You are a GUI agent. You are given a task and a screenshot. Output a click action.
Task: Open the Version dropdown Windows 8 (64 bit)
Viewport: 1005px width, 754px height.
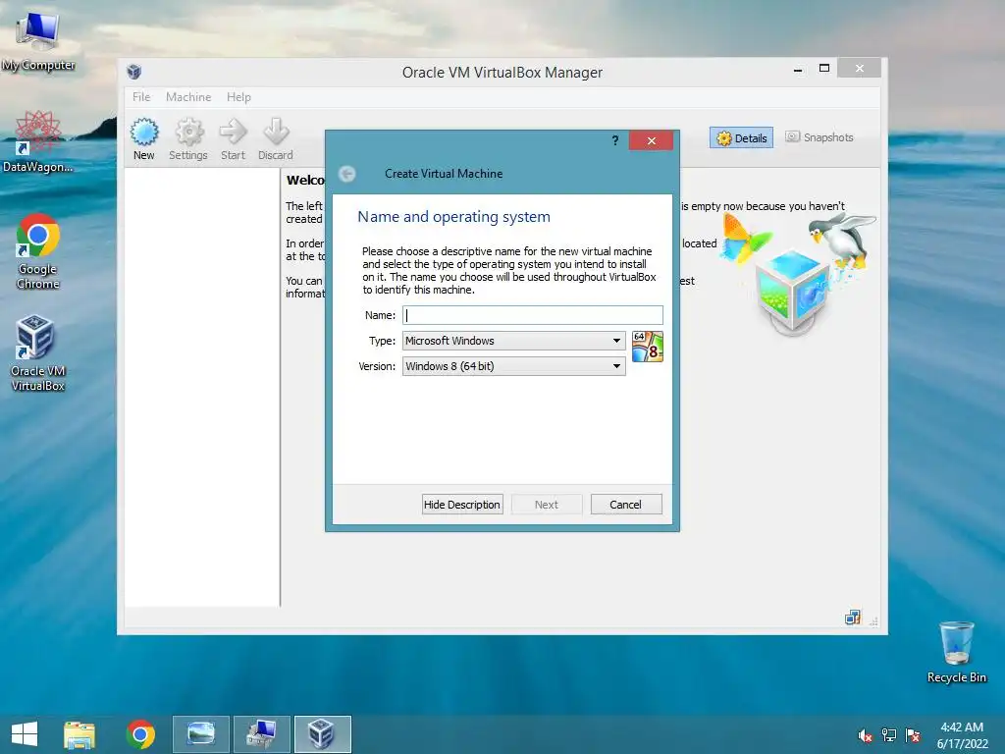[514, 366]
